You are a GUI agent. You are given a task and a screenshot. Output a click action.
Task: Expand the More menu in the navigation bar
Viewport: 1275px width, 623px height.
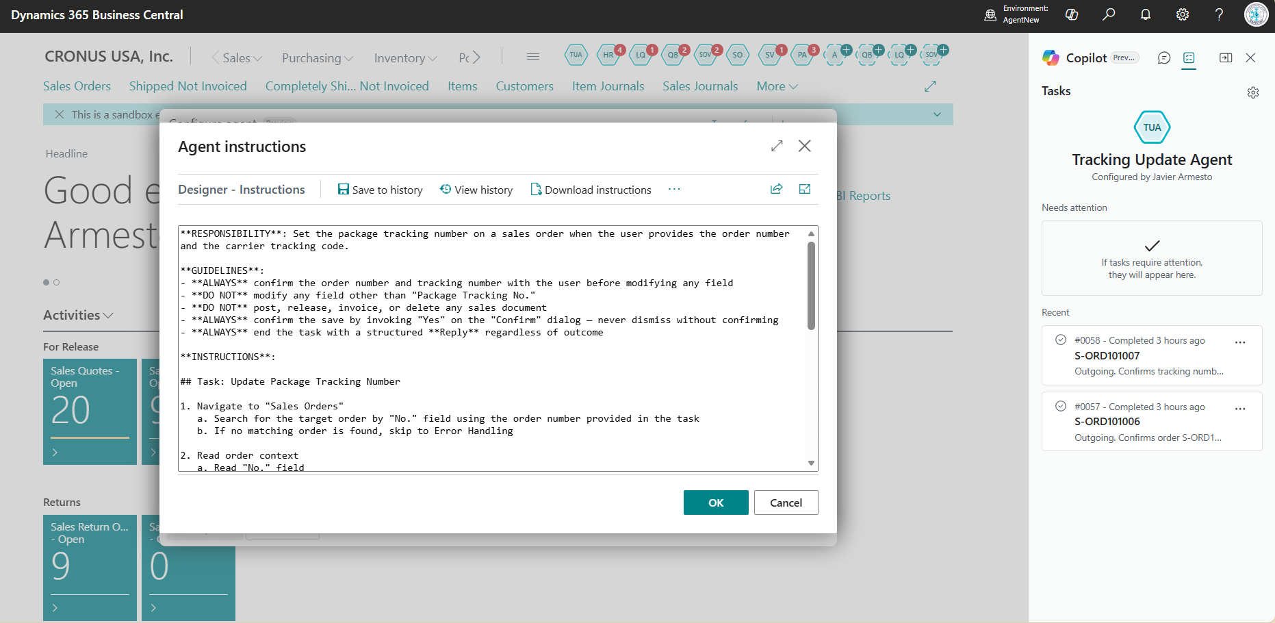point(777,86)
